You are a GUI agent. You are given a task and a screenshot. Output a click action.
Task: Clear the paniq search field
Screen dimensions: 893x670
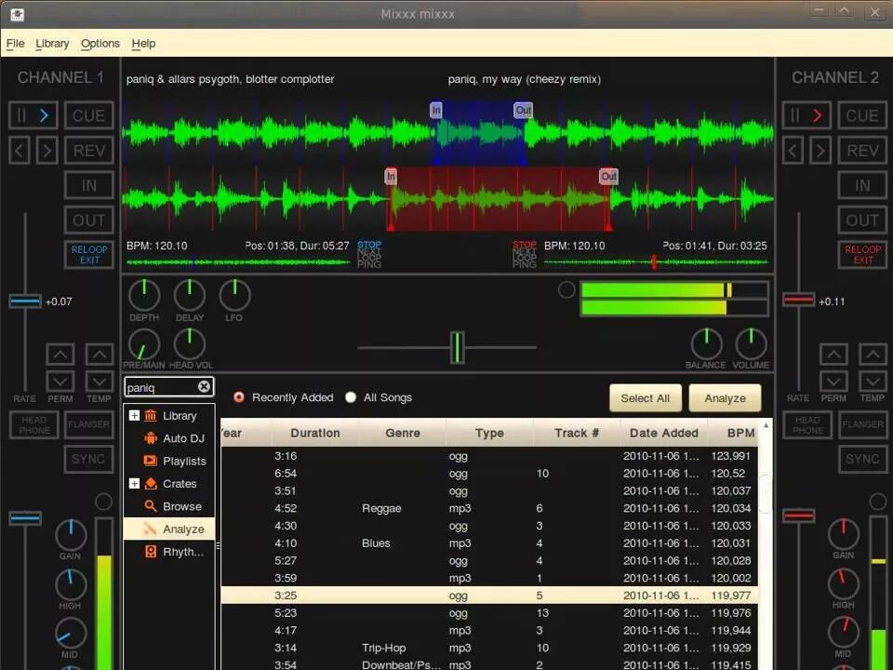point(204,387)
